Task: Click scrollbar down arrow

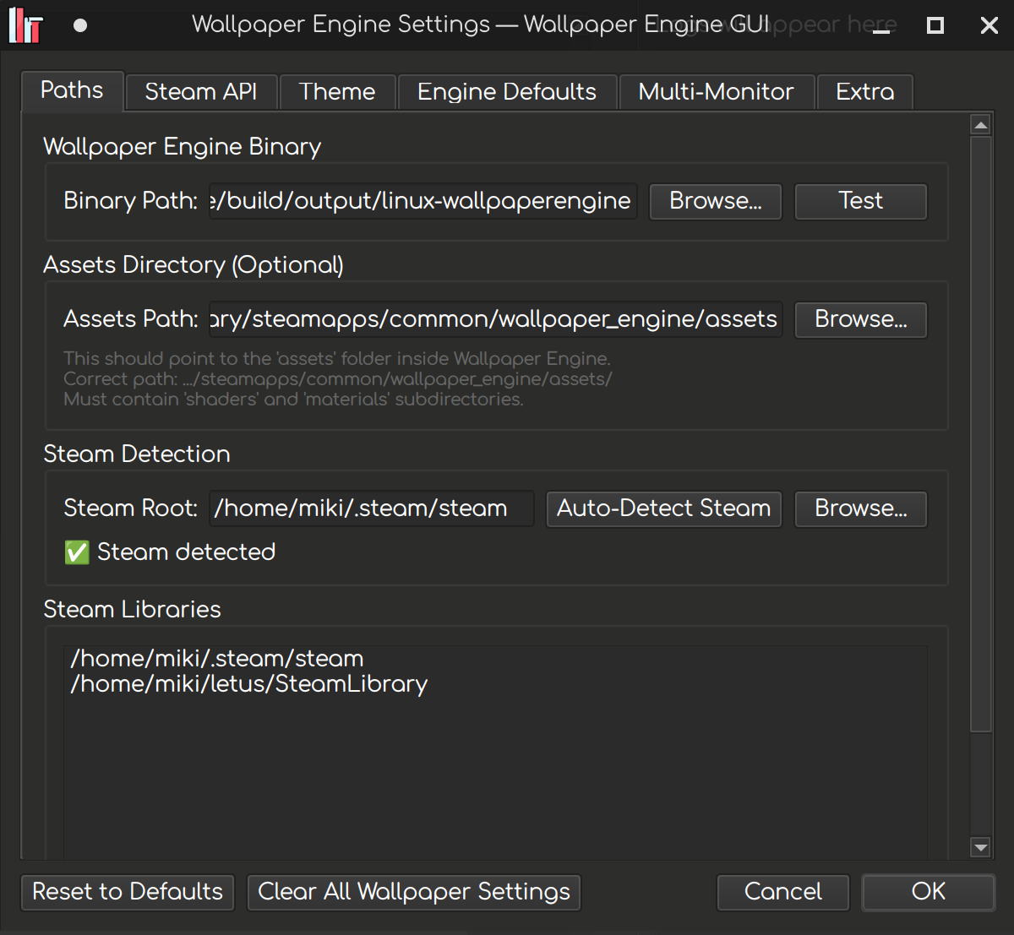Action: pos(980,847)
